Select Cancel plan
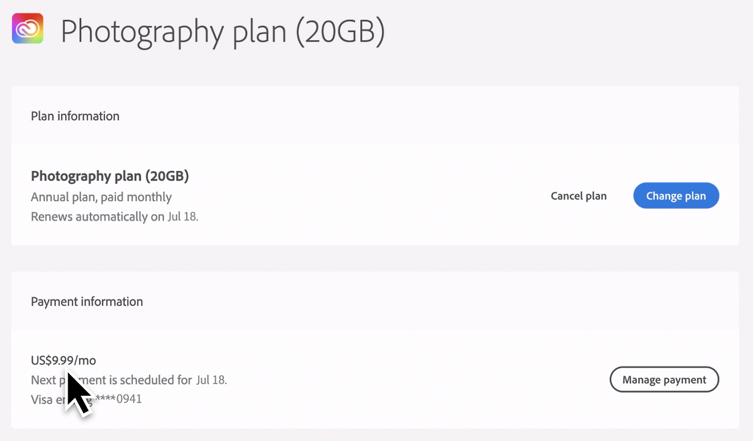 click(x=578, y=195)
